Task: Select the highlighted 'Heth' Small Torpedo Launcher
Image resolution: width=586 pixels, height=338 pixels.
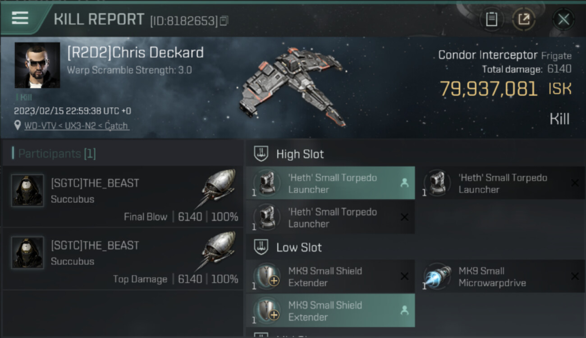Action: pos(330,183)
